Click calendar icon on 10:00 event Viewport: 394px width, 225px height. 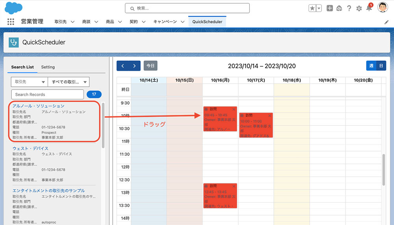coord(242,115)
